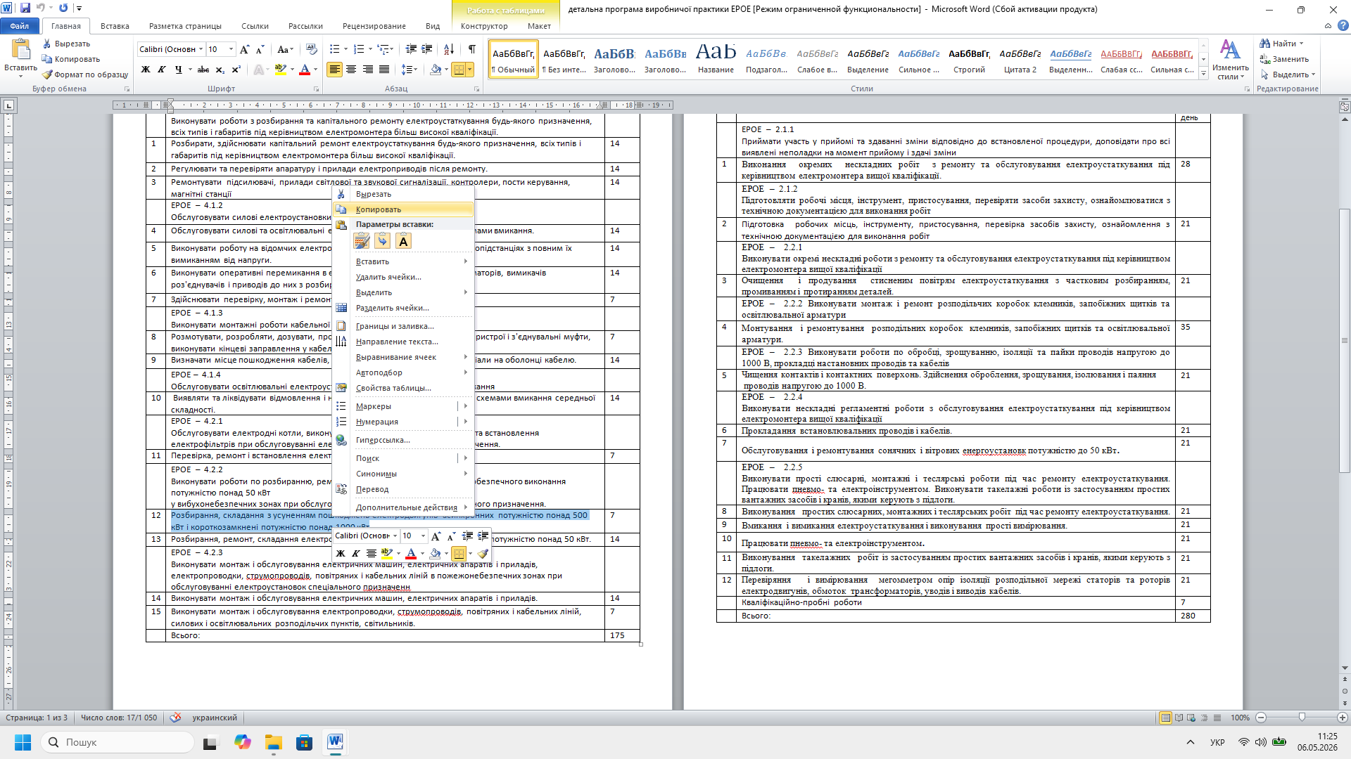Toggle Italic (К) in the ribbon
Viewport: 1351px width, 759px height.
(x=162, y=70)
